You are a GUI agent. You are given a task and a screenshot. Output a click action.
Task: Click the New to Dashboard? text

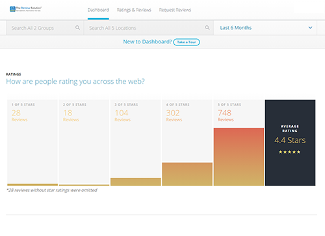point(148,41)
